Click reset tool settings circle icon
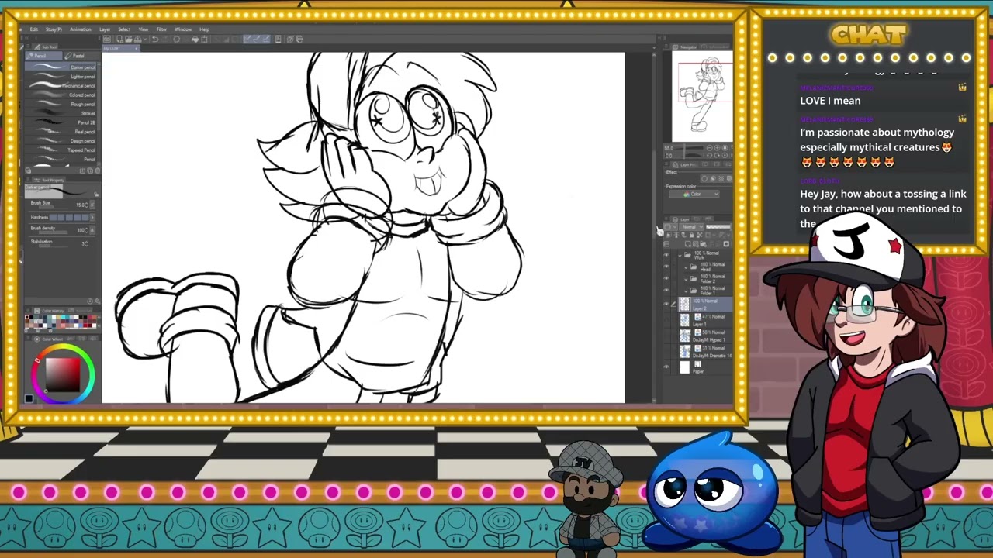This screenshot has width=993, height=558. pyautogui.click(x=90, y=301)
